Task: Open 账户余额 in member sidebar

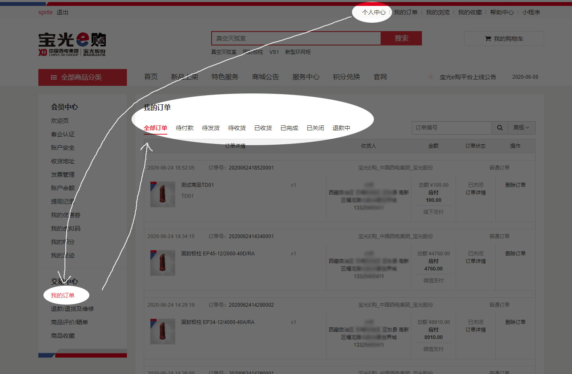Action: tap(63, 188)
